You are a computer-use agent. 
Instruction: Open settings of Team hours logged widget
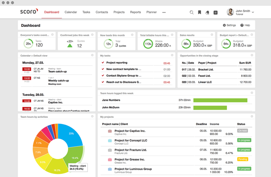(252, 93)
